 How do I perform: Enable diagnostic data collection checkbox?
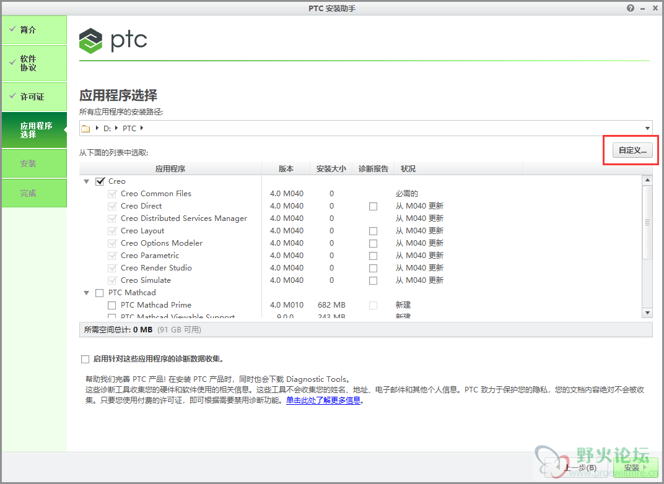85,359
